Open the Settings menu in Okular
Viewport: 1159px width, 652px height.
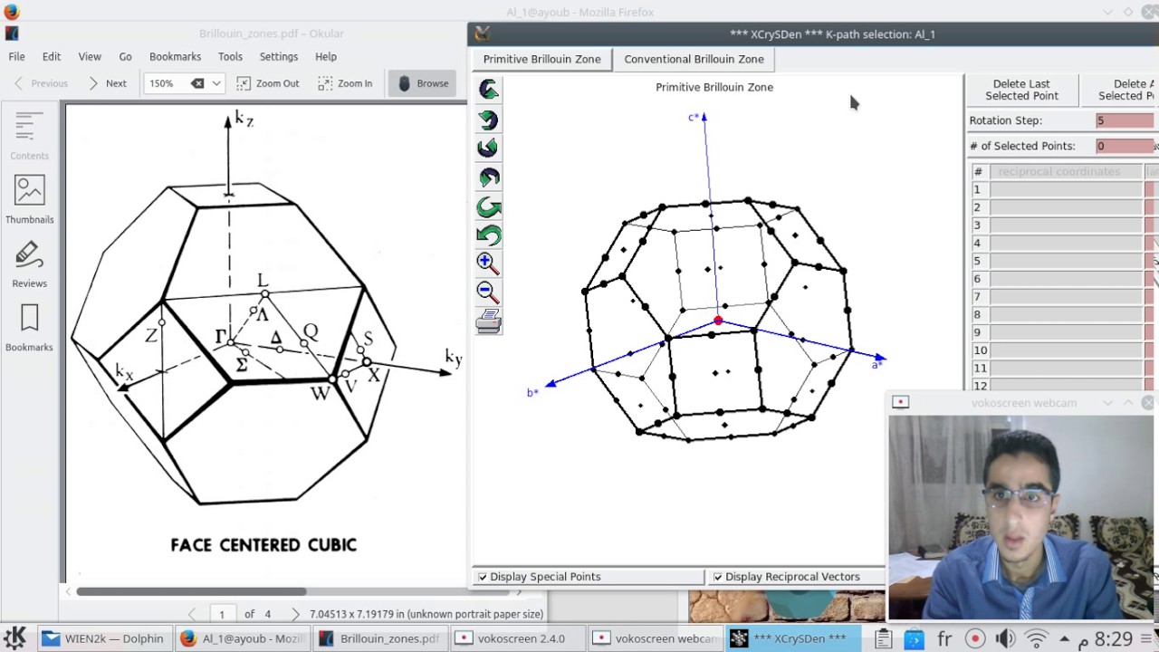click(279, 56)
